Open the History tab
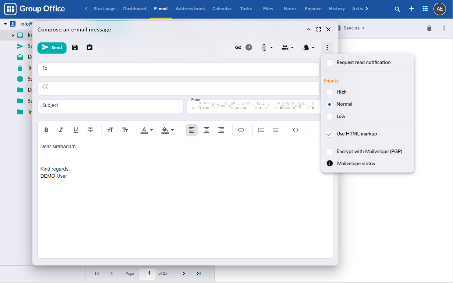 pyautogui.click(x=337, y=9)
